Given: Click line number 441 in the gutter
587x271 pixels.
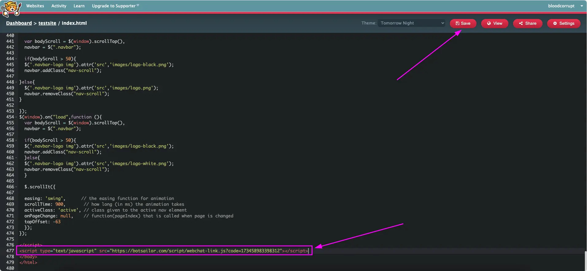Looking at the screenshot, I should click(10, 41).
